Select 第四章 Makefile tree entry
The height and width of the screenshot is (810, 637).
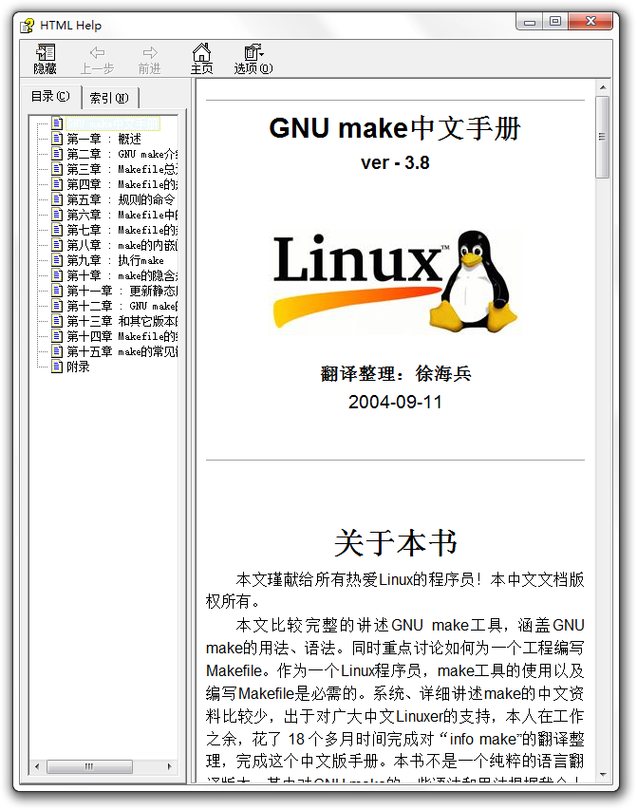click(122, 184)
